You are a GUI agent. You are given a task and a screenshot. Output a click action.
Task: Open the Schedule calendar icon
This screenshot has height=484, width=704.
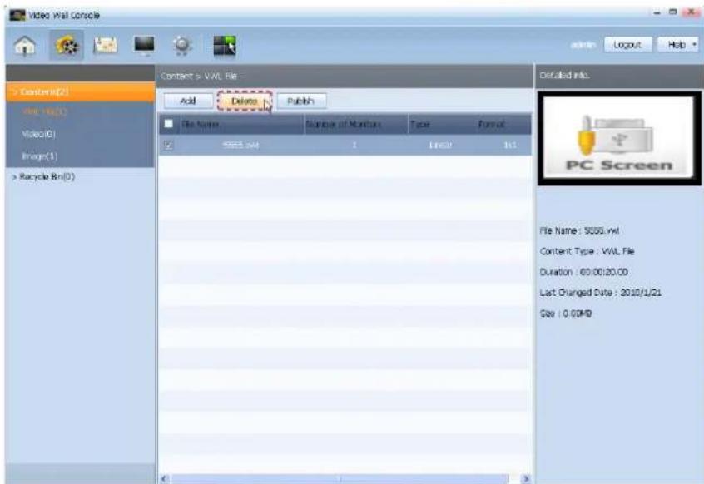point(105,45)
